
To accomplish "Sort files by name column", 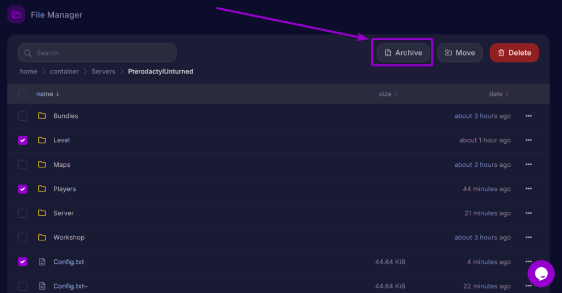I will click(48, 94).
